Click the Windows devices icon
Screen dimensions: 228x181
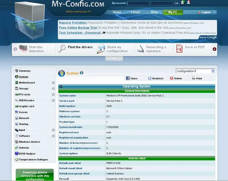[17, 142]
